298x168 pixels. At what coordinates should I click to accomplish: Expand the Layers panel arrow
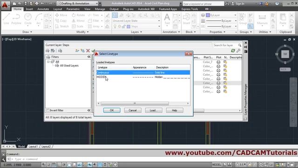(x=141, y=32)
